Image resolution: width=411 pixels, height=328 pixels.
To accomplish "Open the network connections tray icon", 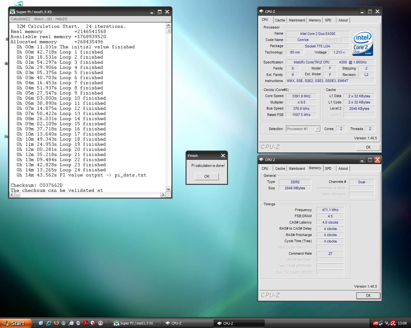I will coord(381,323).
